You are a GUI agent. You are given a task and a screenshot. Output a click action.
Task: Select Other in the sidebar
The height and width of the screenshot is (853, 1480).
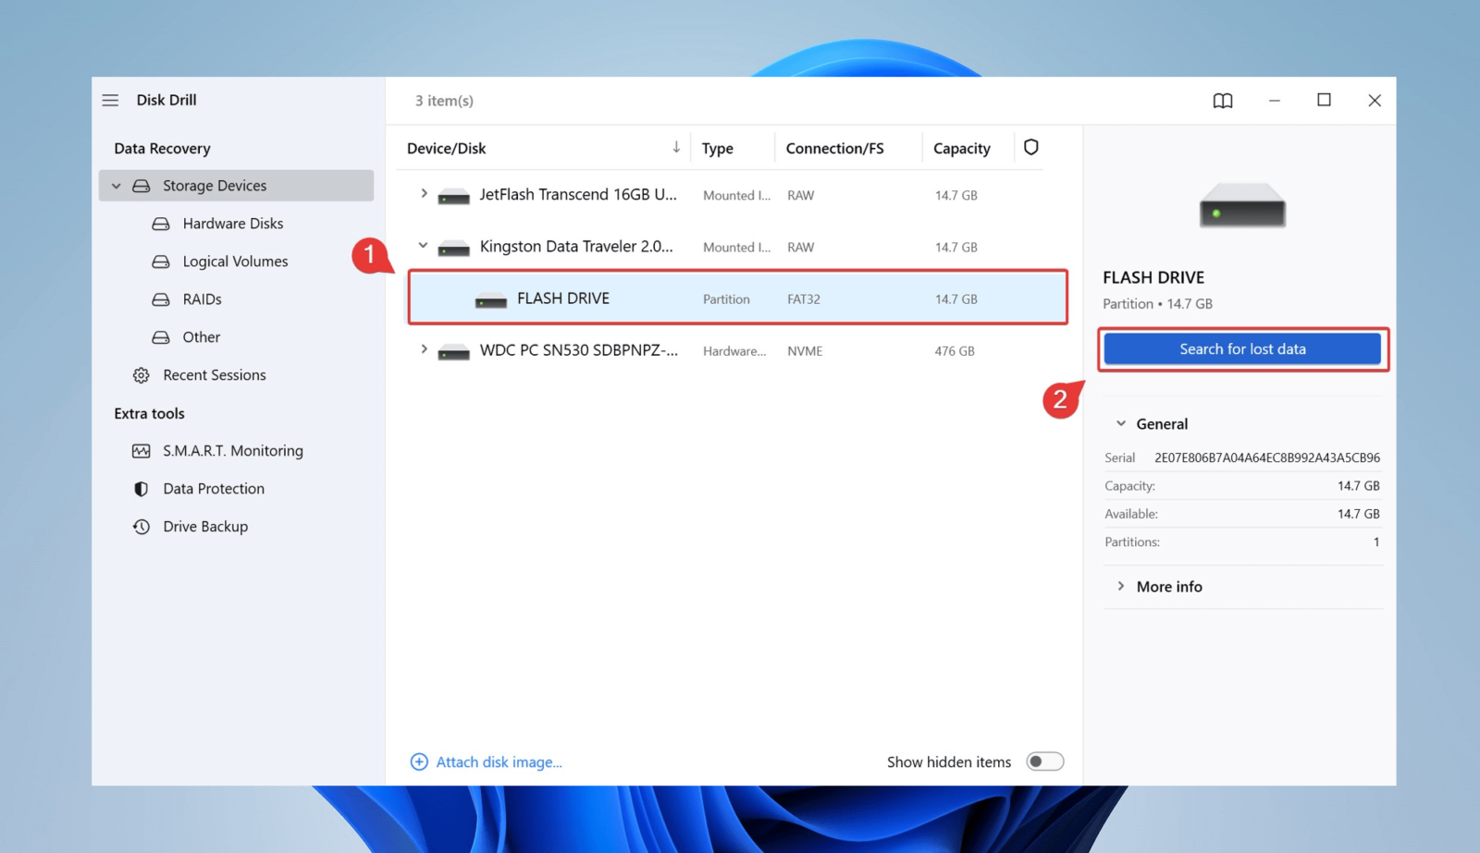point(201,337)
